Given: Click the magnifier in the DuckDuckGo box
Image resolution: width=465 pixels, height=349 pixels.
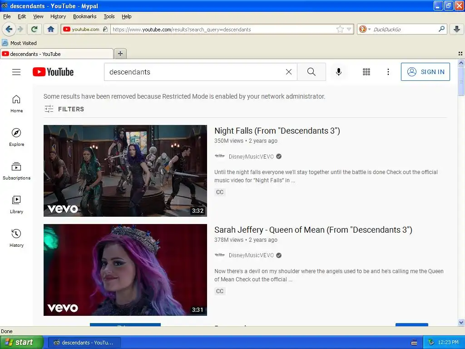Looking at the screenshot, I should click(441, 29).
